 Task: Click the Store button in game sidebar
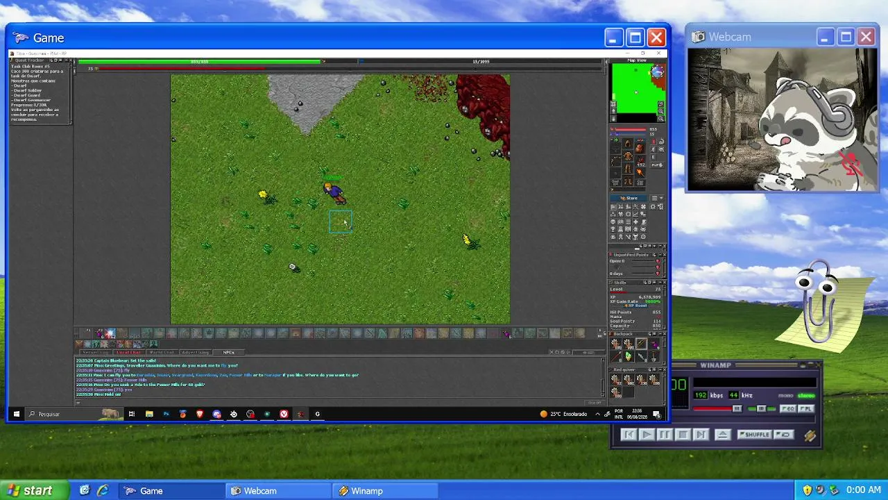(629, 198)
